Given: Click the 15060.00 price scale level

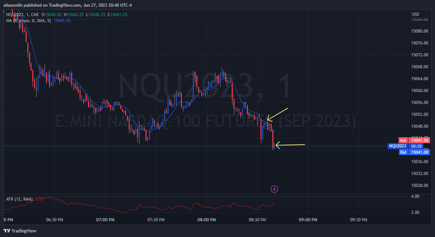Looking at the screenshot, I should [x=420, y=90].
